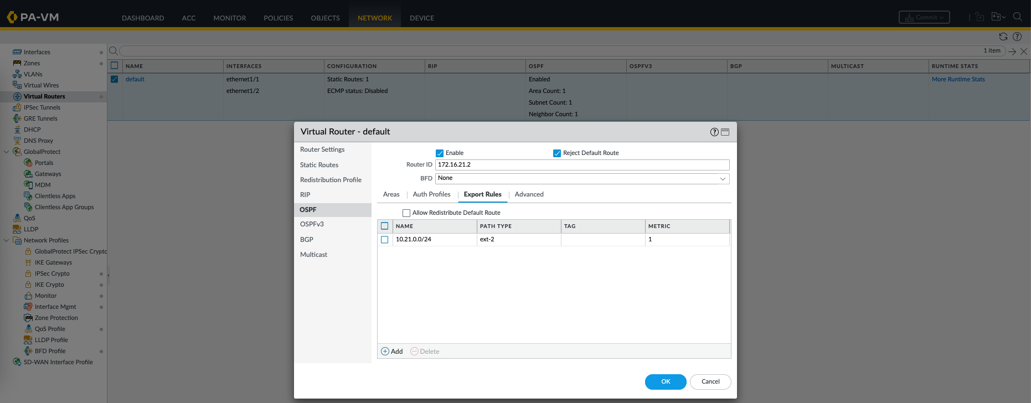This screenshot has height=403, width=1031.
Task: Select the 10.21.0.0/24 export rule checkbox
Action: pos(385,240)
